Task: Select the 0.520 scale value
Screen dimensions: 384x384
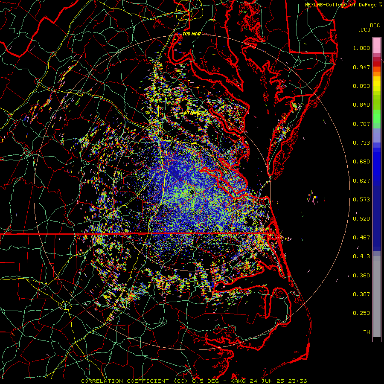Action: (361, 219)
